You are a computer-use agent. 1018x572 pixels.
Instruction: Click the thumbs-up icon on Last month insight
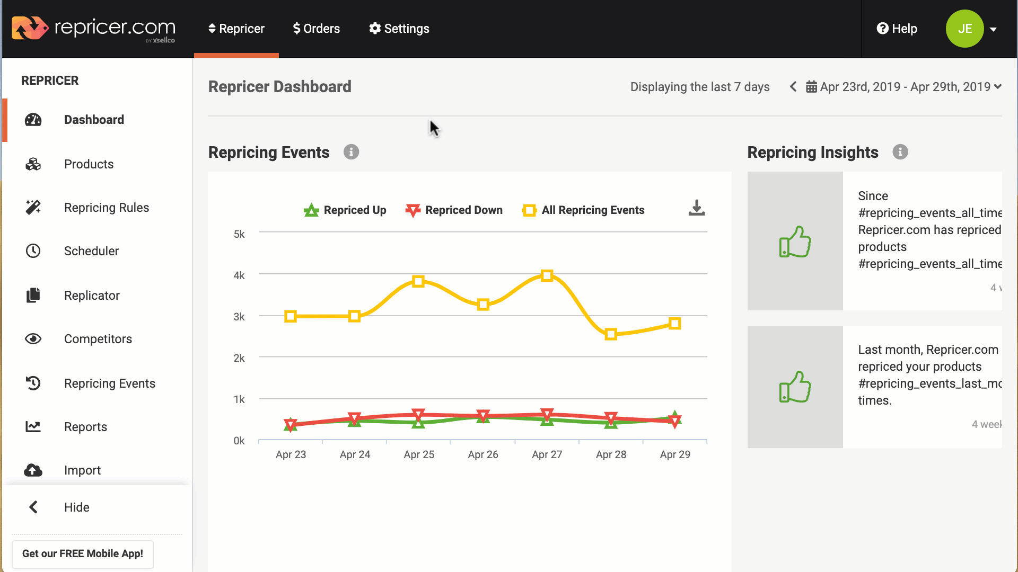click(x=795, y=387)
